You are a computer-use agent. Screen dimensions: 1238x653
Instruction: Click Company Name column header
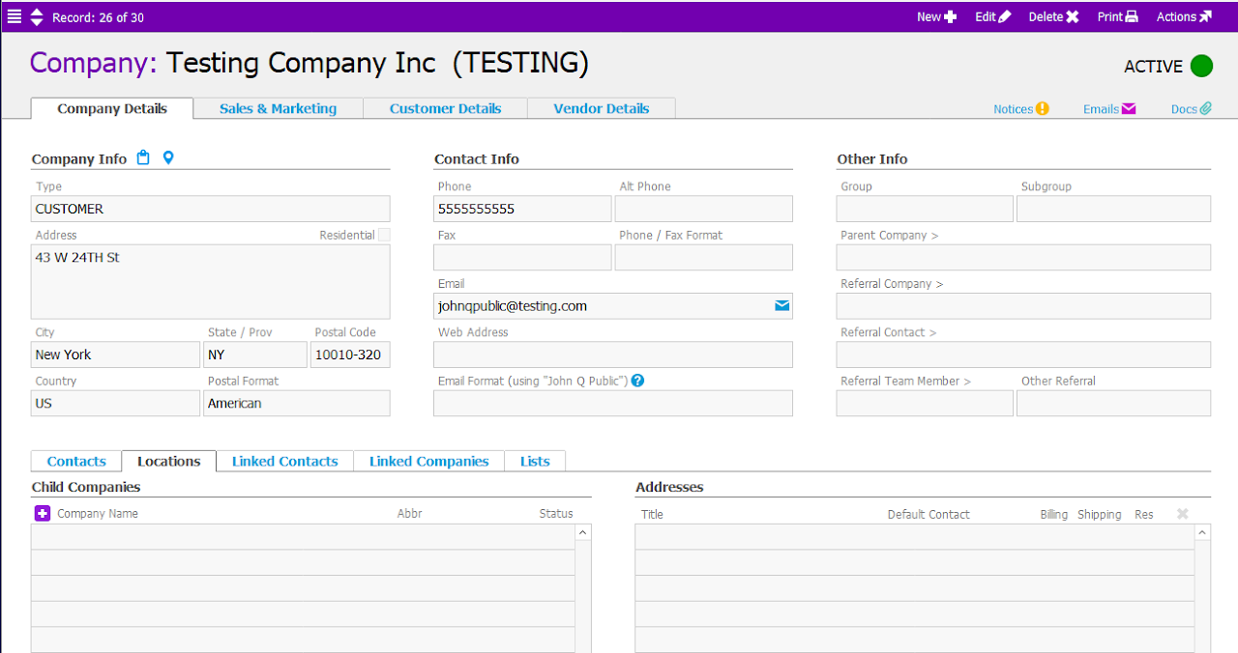click(98, 513)
